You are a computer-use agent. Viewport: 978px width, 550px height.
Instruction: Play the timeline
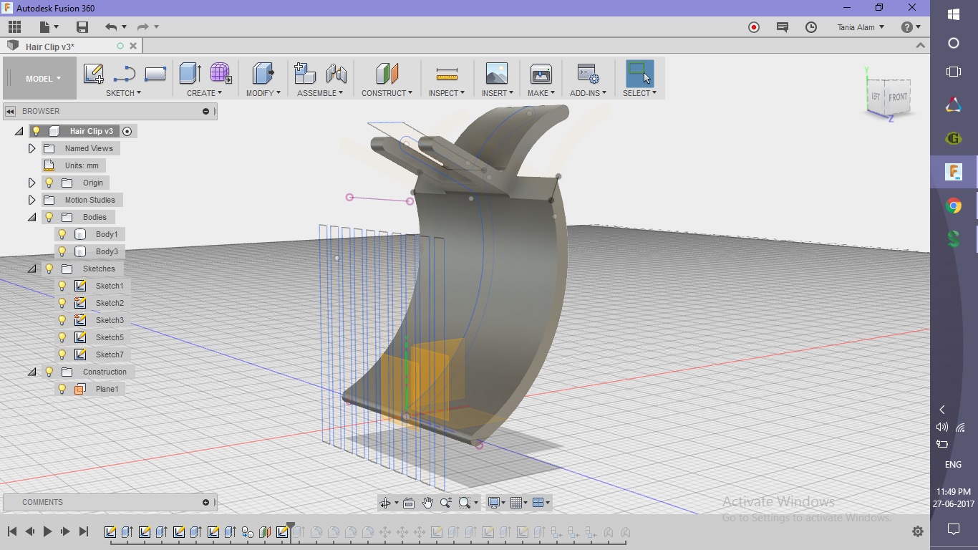(x=48, y=531)
